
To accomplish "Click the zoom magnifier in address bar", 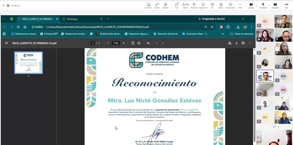I will [206, 27].
